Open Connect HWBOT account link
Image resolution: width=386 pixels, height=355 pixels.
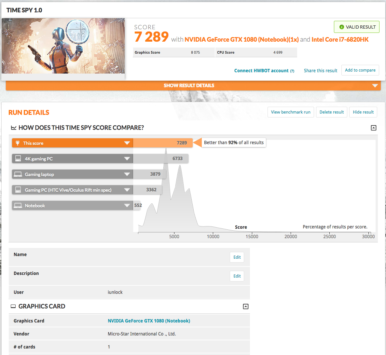[x=264, y=71]
